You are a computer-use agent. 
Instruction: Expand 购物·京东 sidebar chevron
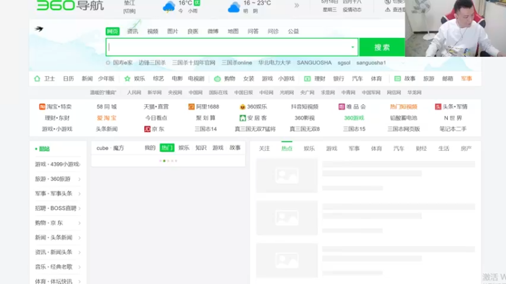(x=80, y=223)
